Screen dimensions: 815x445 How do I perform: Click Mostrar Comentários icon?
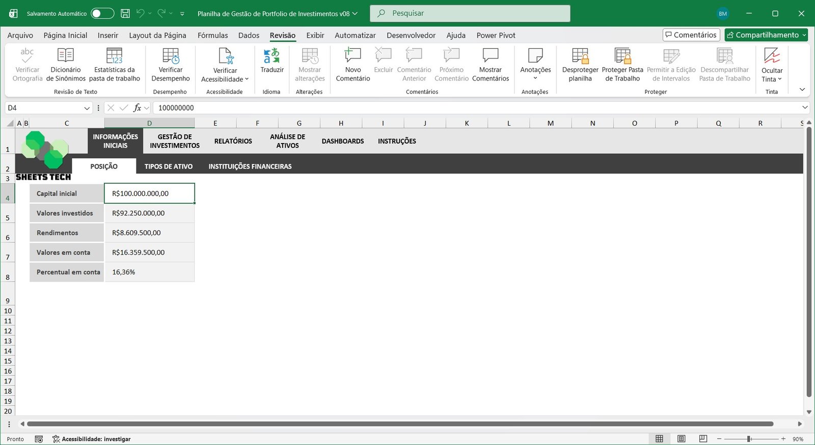[490, 57]
